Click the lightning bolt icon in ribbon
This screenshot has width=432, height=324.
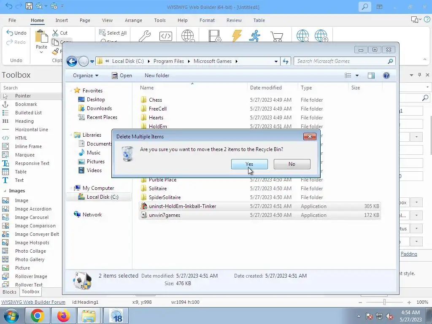[x=237, y=36]
